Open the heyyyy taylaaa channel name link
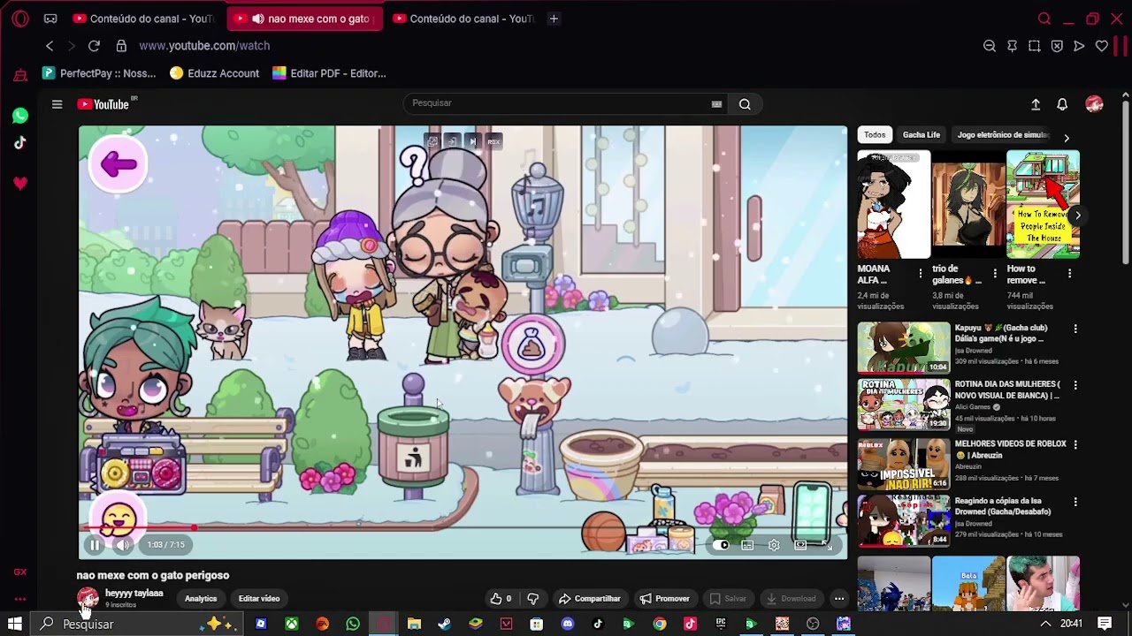 pos(134,594)
